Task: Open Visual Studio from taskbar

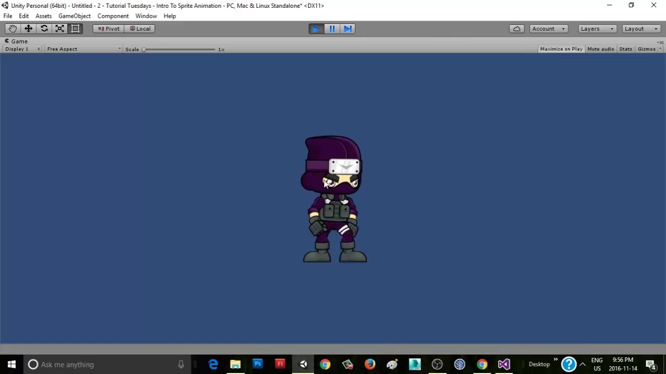Action: (504, 364)
